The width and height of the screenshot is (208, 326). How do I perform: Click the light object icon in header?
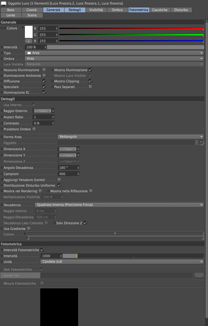point(4,3)
